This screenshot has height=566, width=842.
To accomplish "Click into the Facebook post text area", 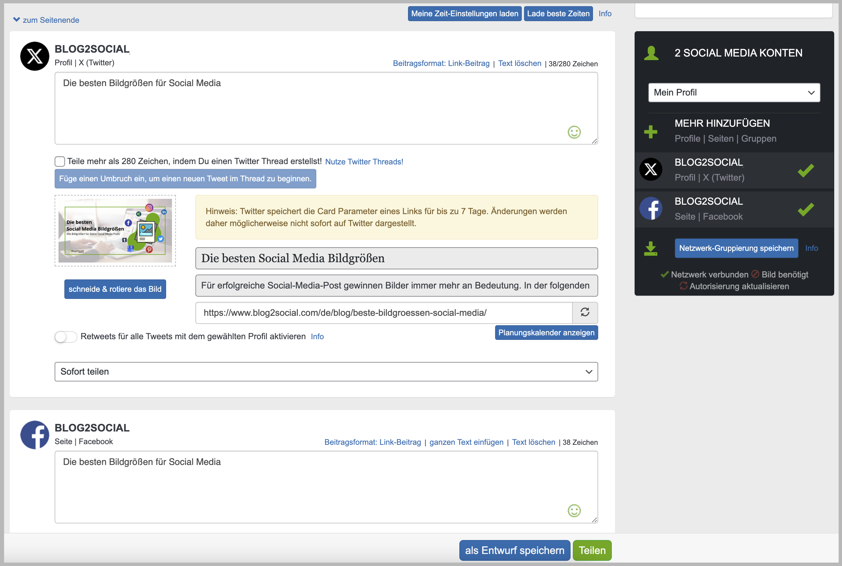I will point(326,487).
